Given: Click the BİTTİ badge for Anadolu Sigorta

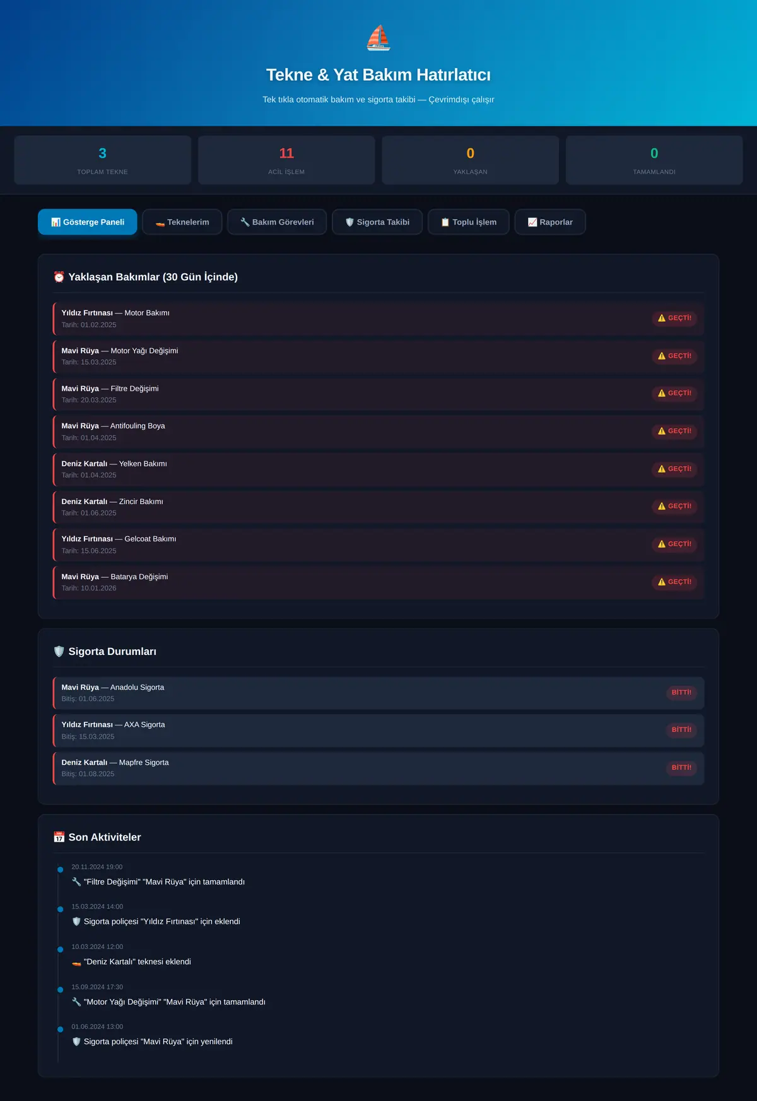Looking at the screenshot, I should 681,692.
